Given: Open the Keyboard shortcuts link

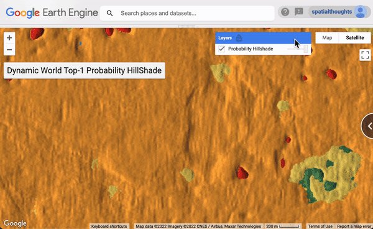Looking at the screenshot, I should (109, 226).
